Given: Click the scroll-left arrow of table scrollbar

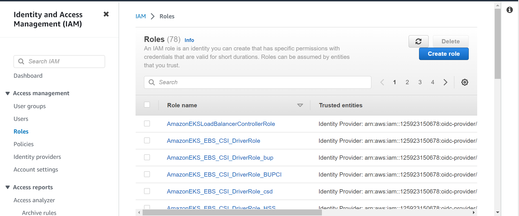Looking at the screenshot, I should 139,212.
